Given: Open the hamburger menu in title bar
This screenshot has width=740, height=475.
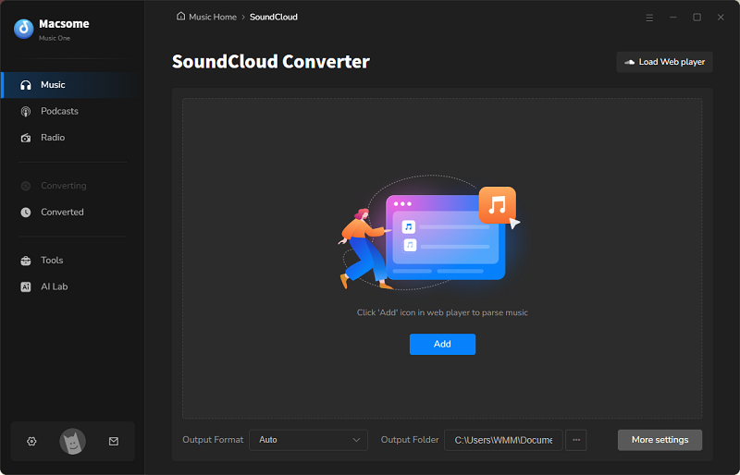Looking at the screenshot, I should point(649,18).
